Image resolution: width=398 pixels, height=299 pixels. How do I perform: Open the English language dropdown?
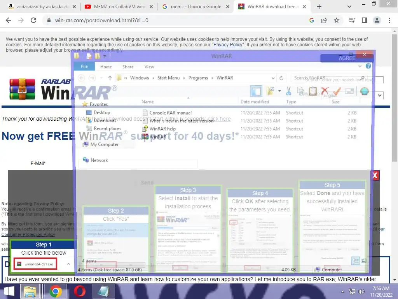(x=352, y=95)
